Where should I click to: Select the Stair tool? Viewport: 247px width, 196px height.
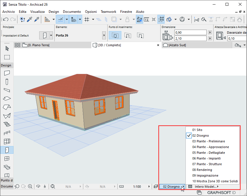pos(7,124)
